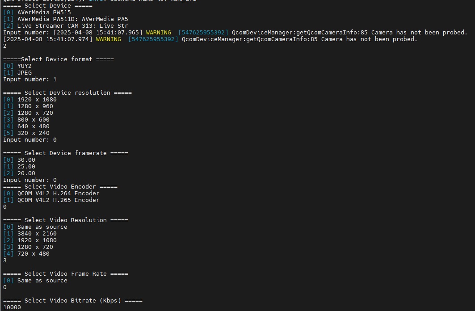The image size is (475, 311).
Task: Pick the 720 x 480 video resolution
Action: (x=29, y=253)
